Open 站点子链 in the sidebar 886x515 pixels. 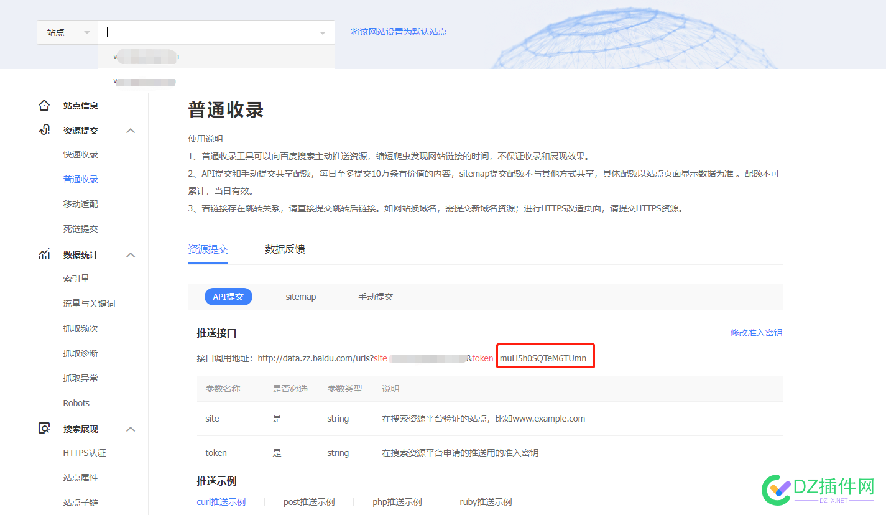tap(81, 503)
